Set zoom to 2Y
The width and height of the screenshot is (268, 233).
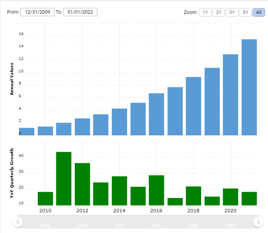coord(219,12)
